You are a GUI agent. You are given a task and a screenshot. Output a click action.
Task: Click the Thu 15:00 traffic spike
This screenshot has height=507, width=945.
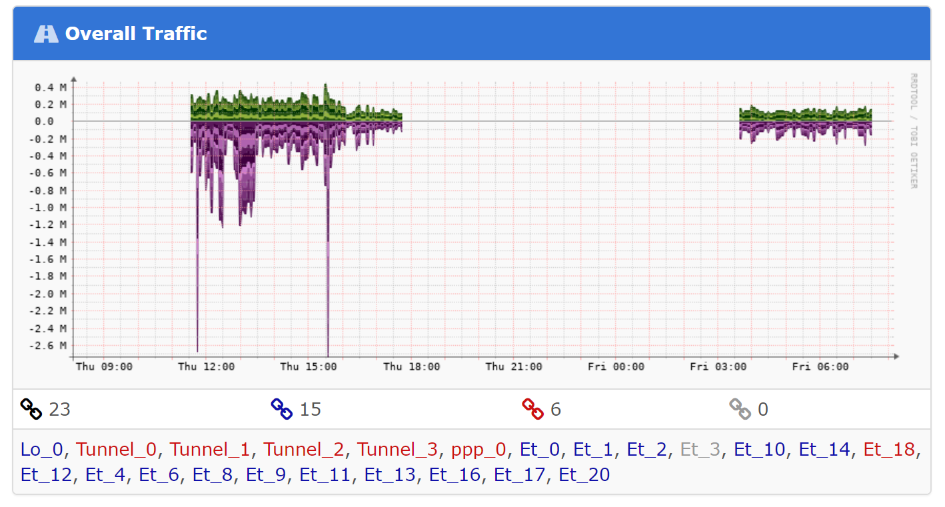[x=328, y=266]
